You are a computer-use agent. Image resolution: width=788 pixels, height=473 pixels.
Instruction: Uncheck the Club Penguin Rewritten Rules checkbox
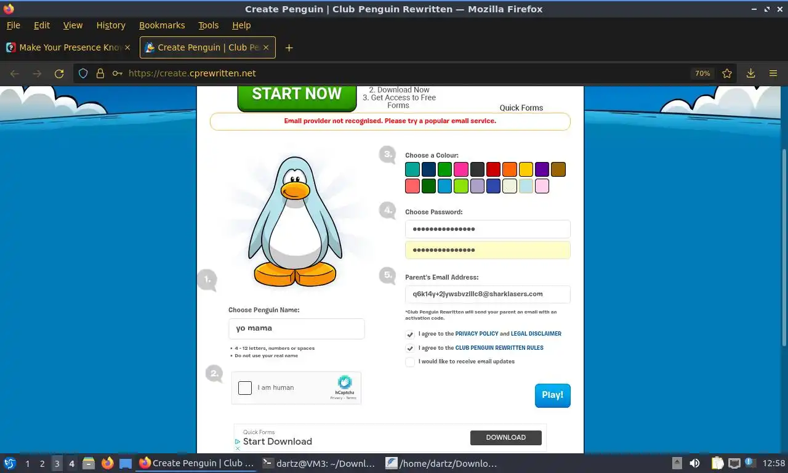coord(410,348)
